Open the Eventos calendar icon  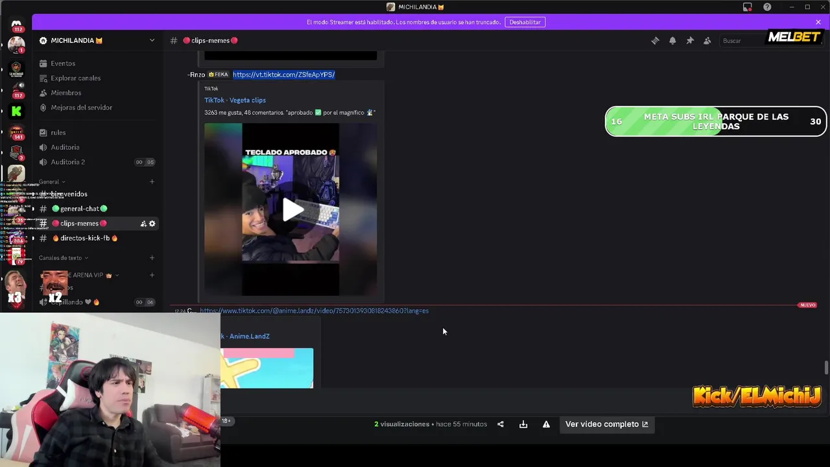(43, 64)
